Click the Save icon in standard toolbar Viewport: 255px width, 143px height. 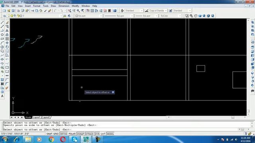(x=13, y=11)
